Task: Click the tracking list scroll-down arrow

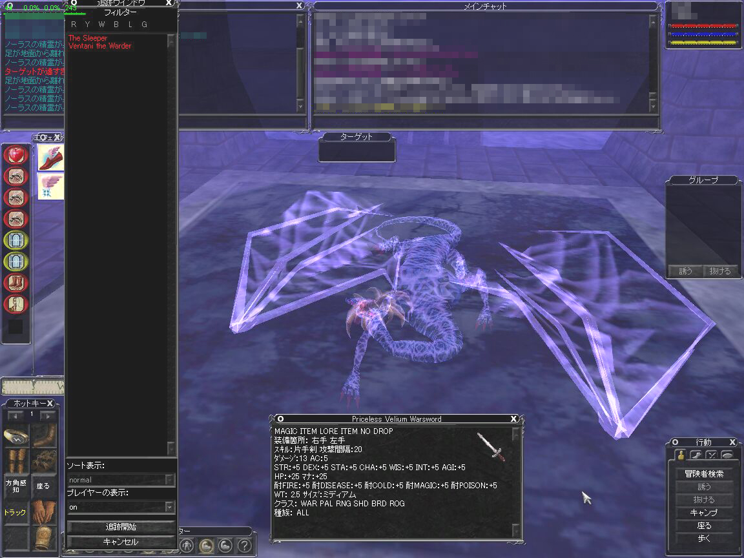Action: 171,448
